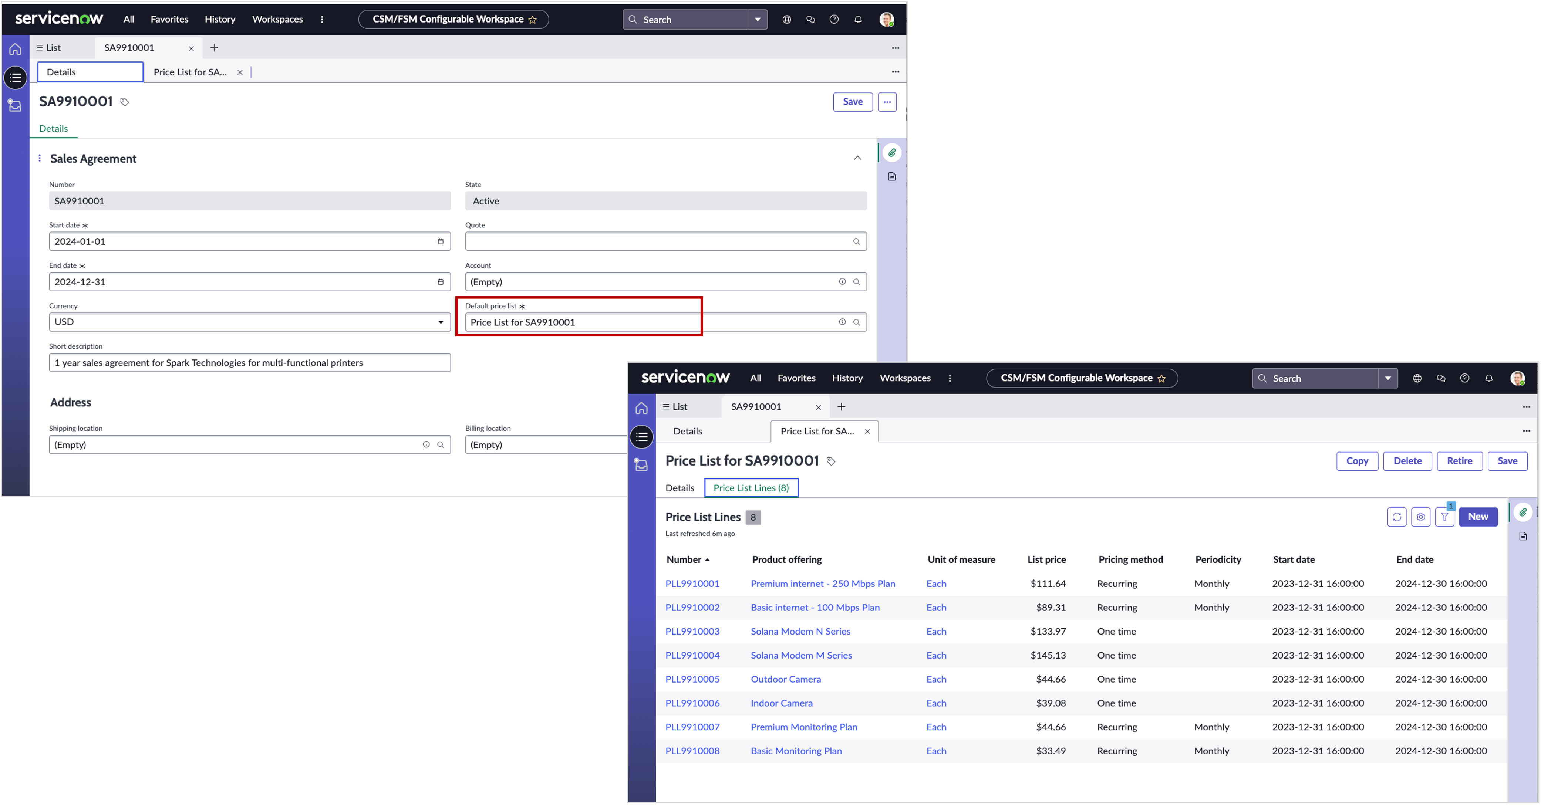Open the inbox icon in Sales Agreement window sidebar
Viewport: 1541px width, 805px height.
(16, 106)
